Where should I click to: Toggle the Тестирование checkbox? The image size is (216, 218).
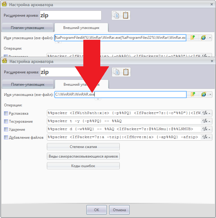point(6,121)
